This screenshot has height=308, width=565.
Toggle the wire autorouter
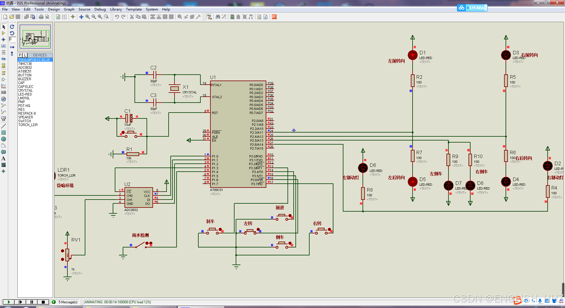coord(209,17)
